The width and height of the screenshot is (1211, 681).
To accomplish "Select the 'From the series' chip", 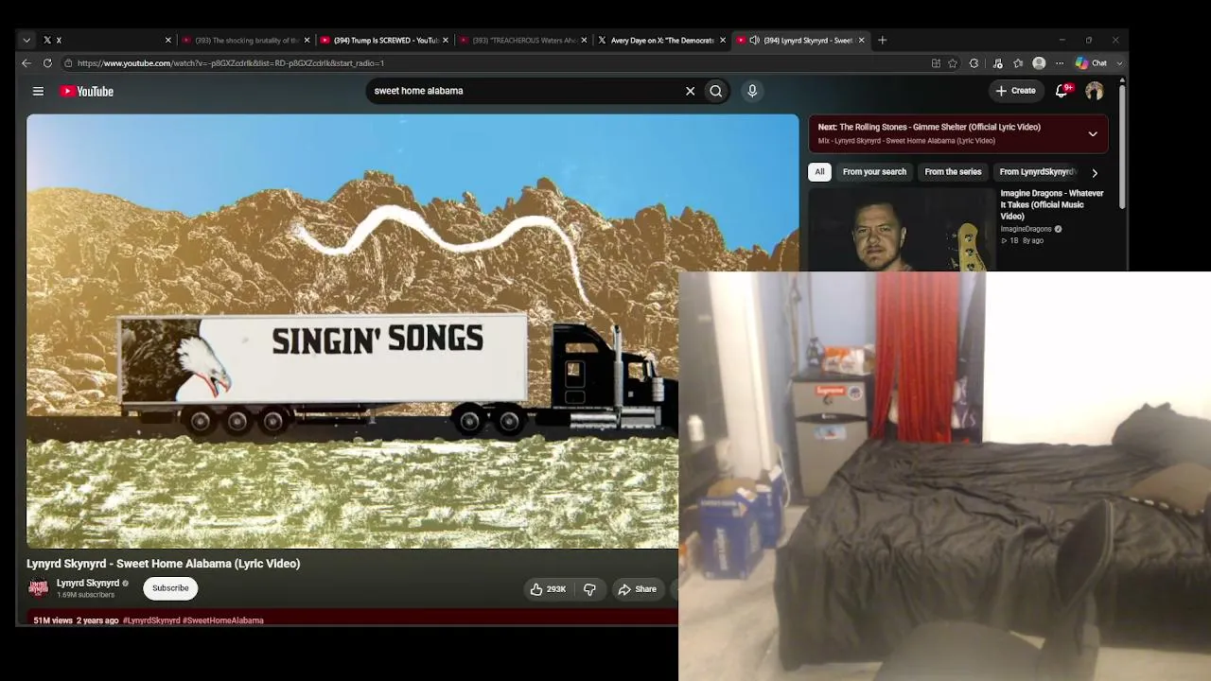I will 953,172.
